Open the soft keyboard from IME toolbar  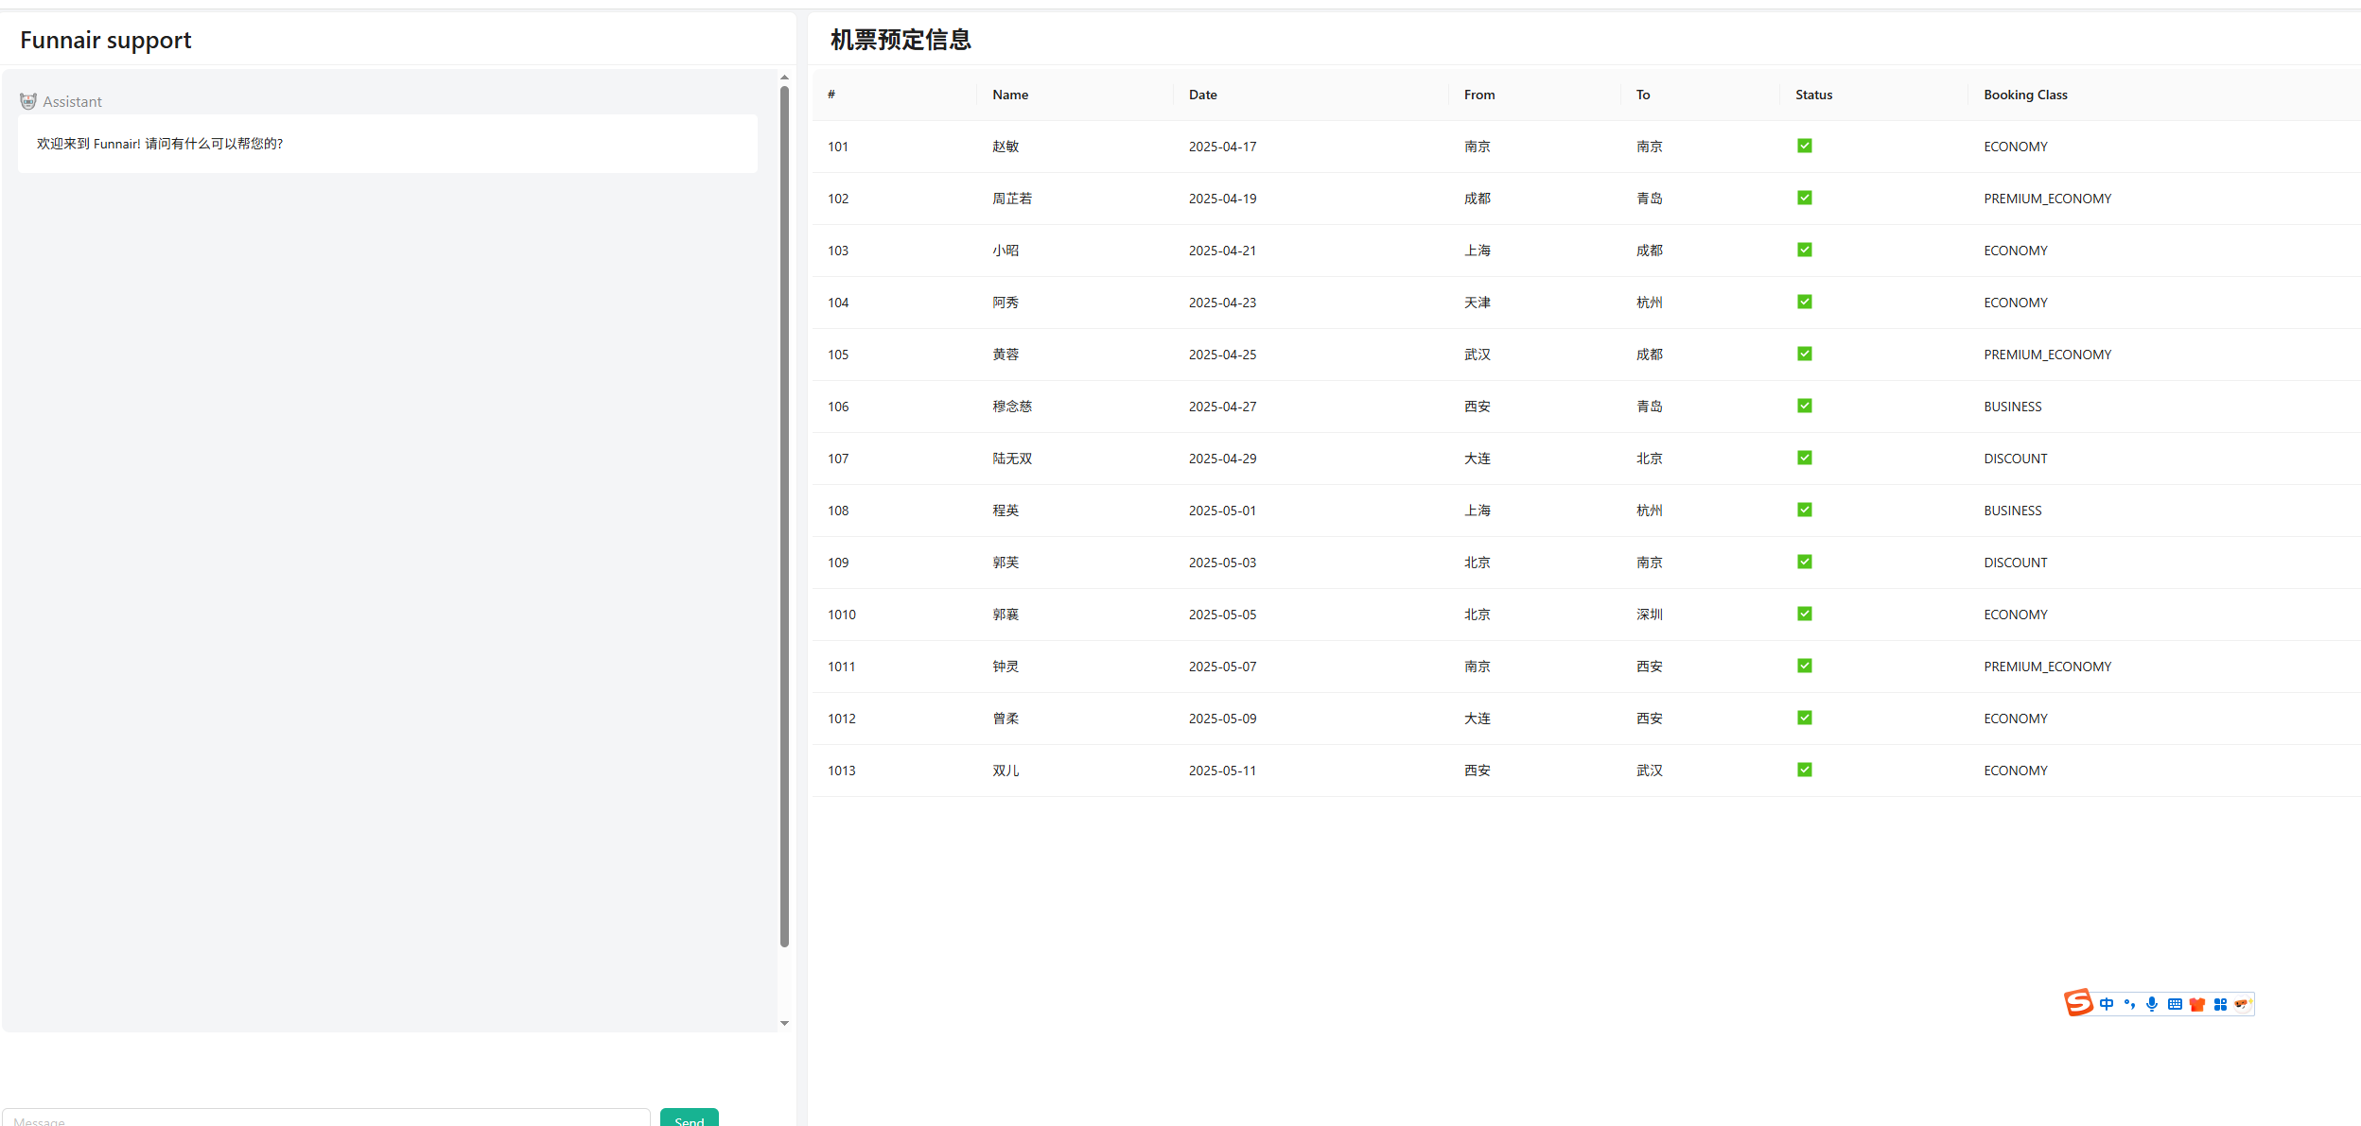pos(2175,1004)
